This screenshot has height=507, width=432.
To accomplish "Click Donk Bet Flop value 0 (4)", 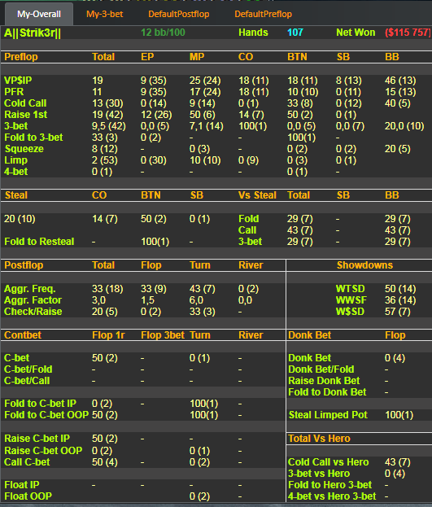I will (395, 358).
